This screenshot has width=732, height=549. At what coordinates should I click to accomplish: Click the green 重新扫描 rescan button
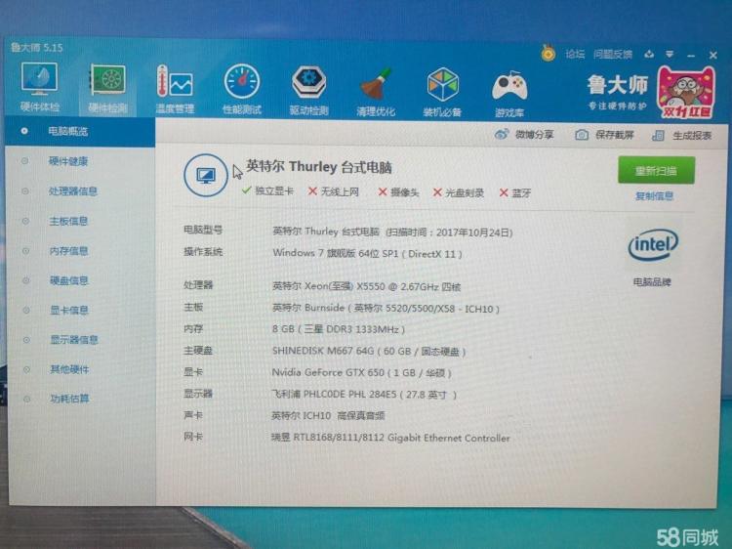pyautogui.click(x=656, y=170)
